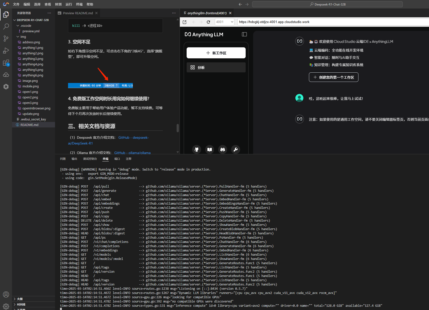Open the 选择 menu
Screen dimensions: 429x310
[x=37, y=4]
